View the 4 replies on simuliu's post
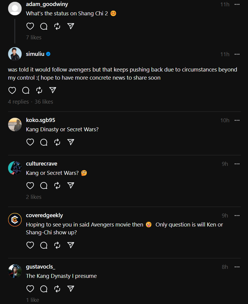The image size is (248, 304). [x=18, y=102]
